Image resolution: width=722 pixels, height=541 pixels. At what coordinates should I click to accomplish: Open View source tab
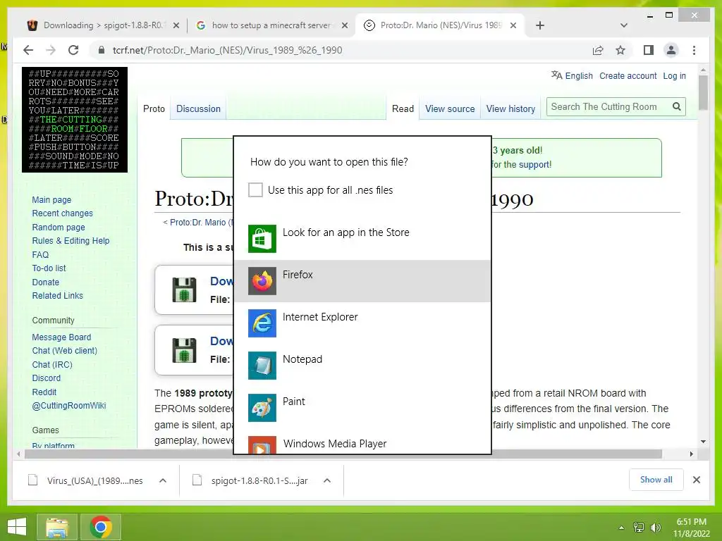(450, 108)
